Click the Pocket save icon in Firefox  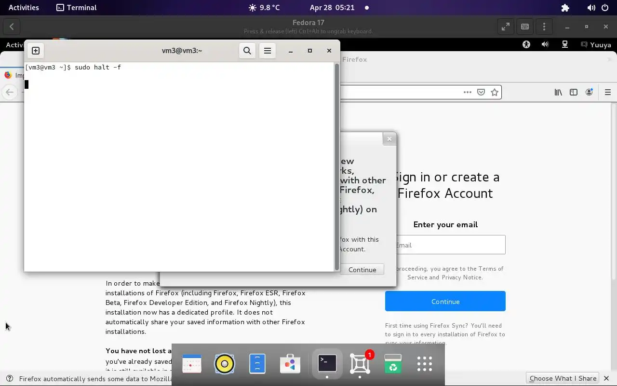[x=481, y=92]
